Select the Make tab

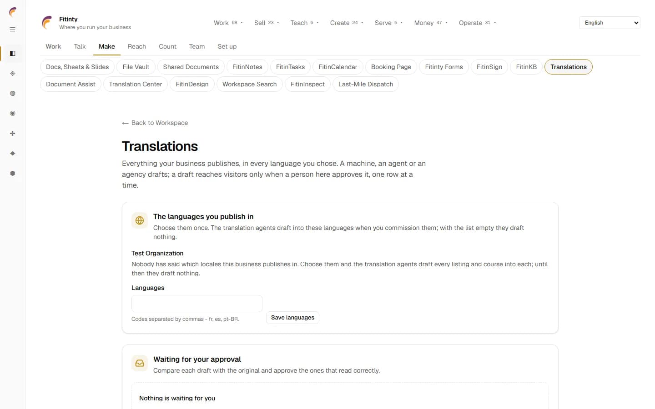pyautogui.click(x=107, y=46)
